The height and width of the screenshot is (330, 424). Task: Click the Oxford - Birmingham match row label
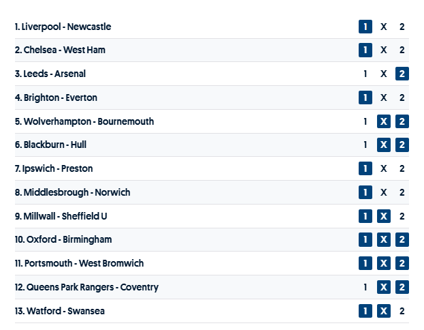click(x=63, y=239)
